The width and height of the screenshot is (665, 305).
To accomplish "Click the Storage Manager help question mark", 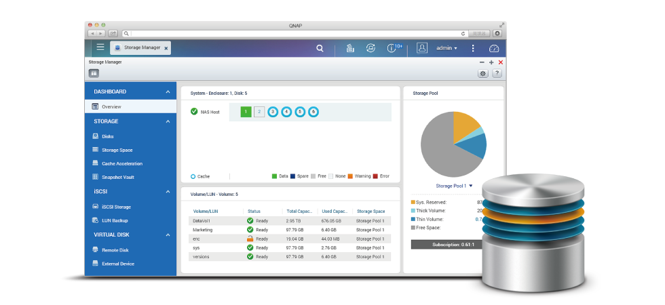I will tap(497, 73).
